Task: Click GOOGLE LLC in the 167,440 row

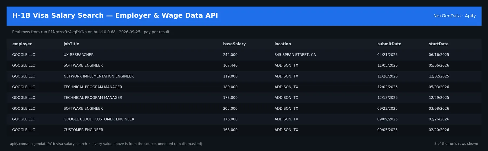Action: pyautogui.click(x=24, y=65)
